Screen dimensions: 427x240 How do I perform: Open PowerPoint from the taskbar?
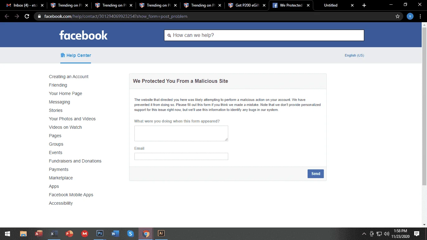pyautogui.click(x=69, y=233)
